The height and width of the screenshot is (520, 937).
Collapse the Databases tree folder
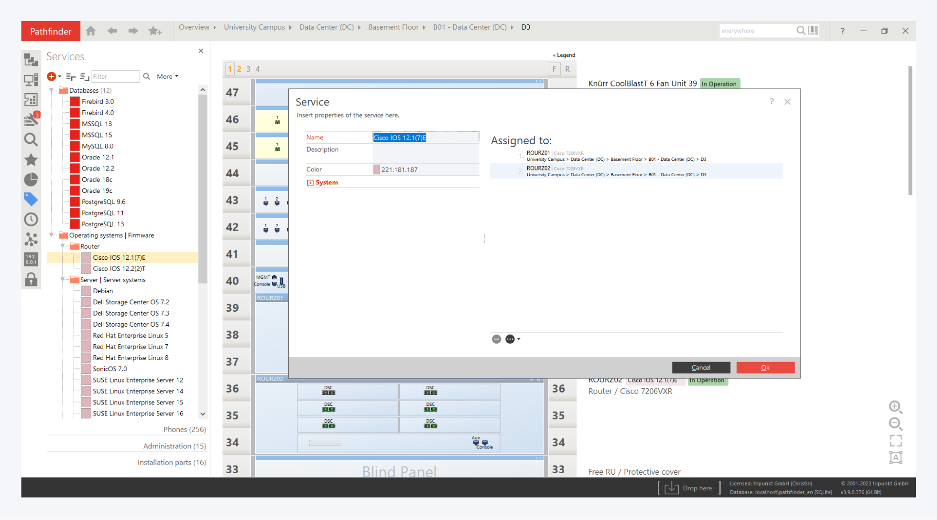point(52,90)
